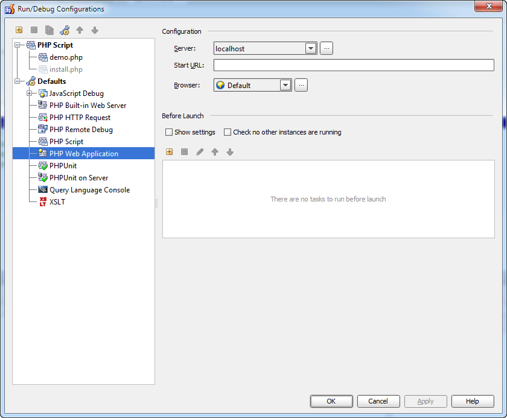Click the Apply button
This screenshot has width=507, height=418.
point(426,401)
